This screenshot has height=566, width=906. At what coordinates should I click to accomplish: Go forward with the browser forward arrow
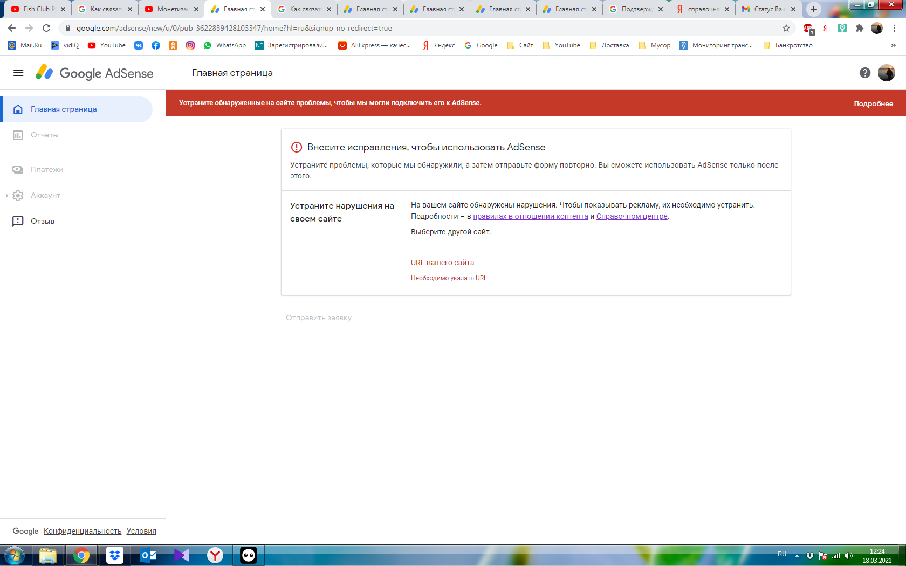click(29, 28)
